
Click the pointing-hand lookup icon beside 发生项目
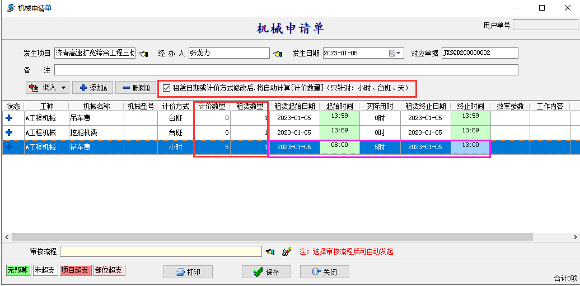[x=143, y=54]
